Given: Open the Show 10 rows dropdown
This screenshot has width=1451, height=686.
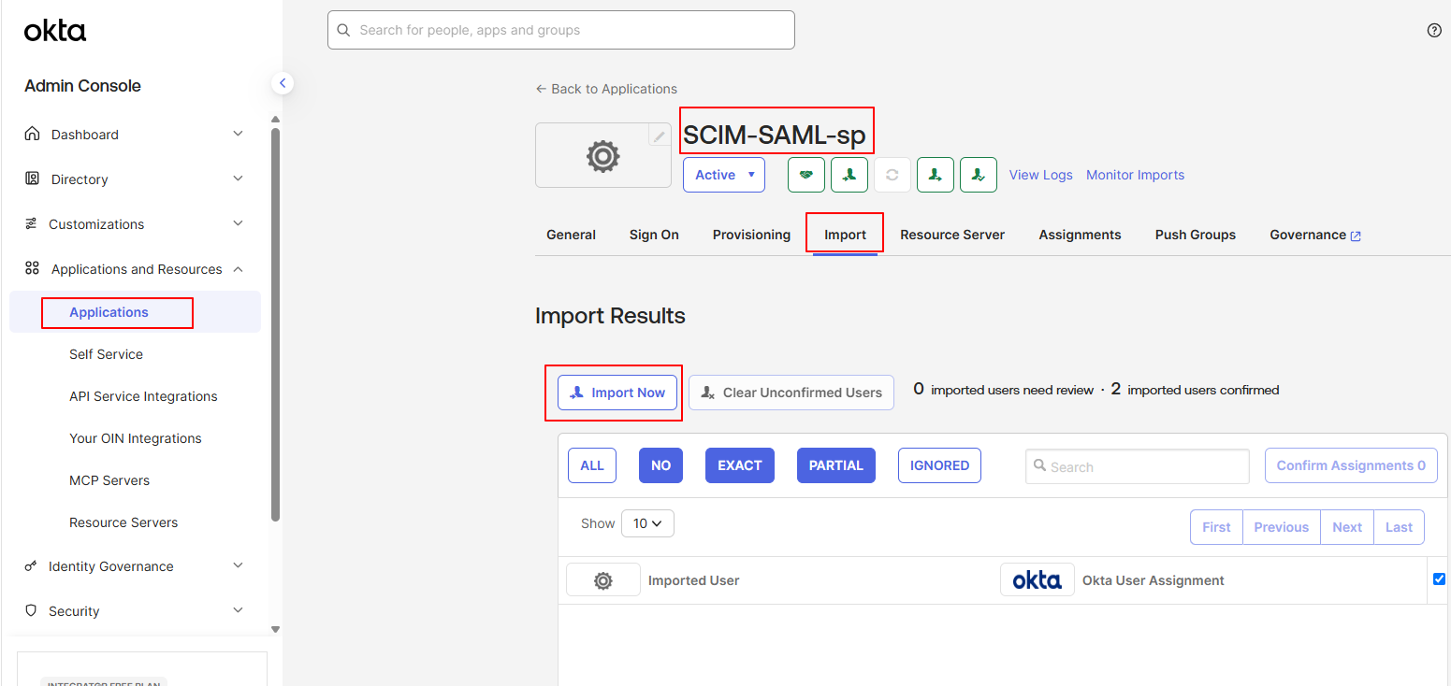Looking at the screenshot, I should 647,523.
